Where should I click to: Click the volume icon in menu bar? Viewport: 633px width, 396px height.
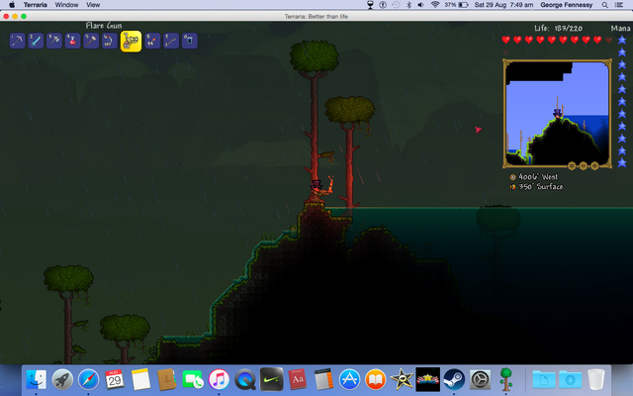point(421,5)
